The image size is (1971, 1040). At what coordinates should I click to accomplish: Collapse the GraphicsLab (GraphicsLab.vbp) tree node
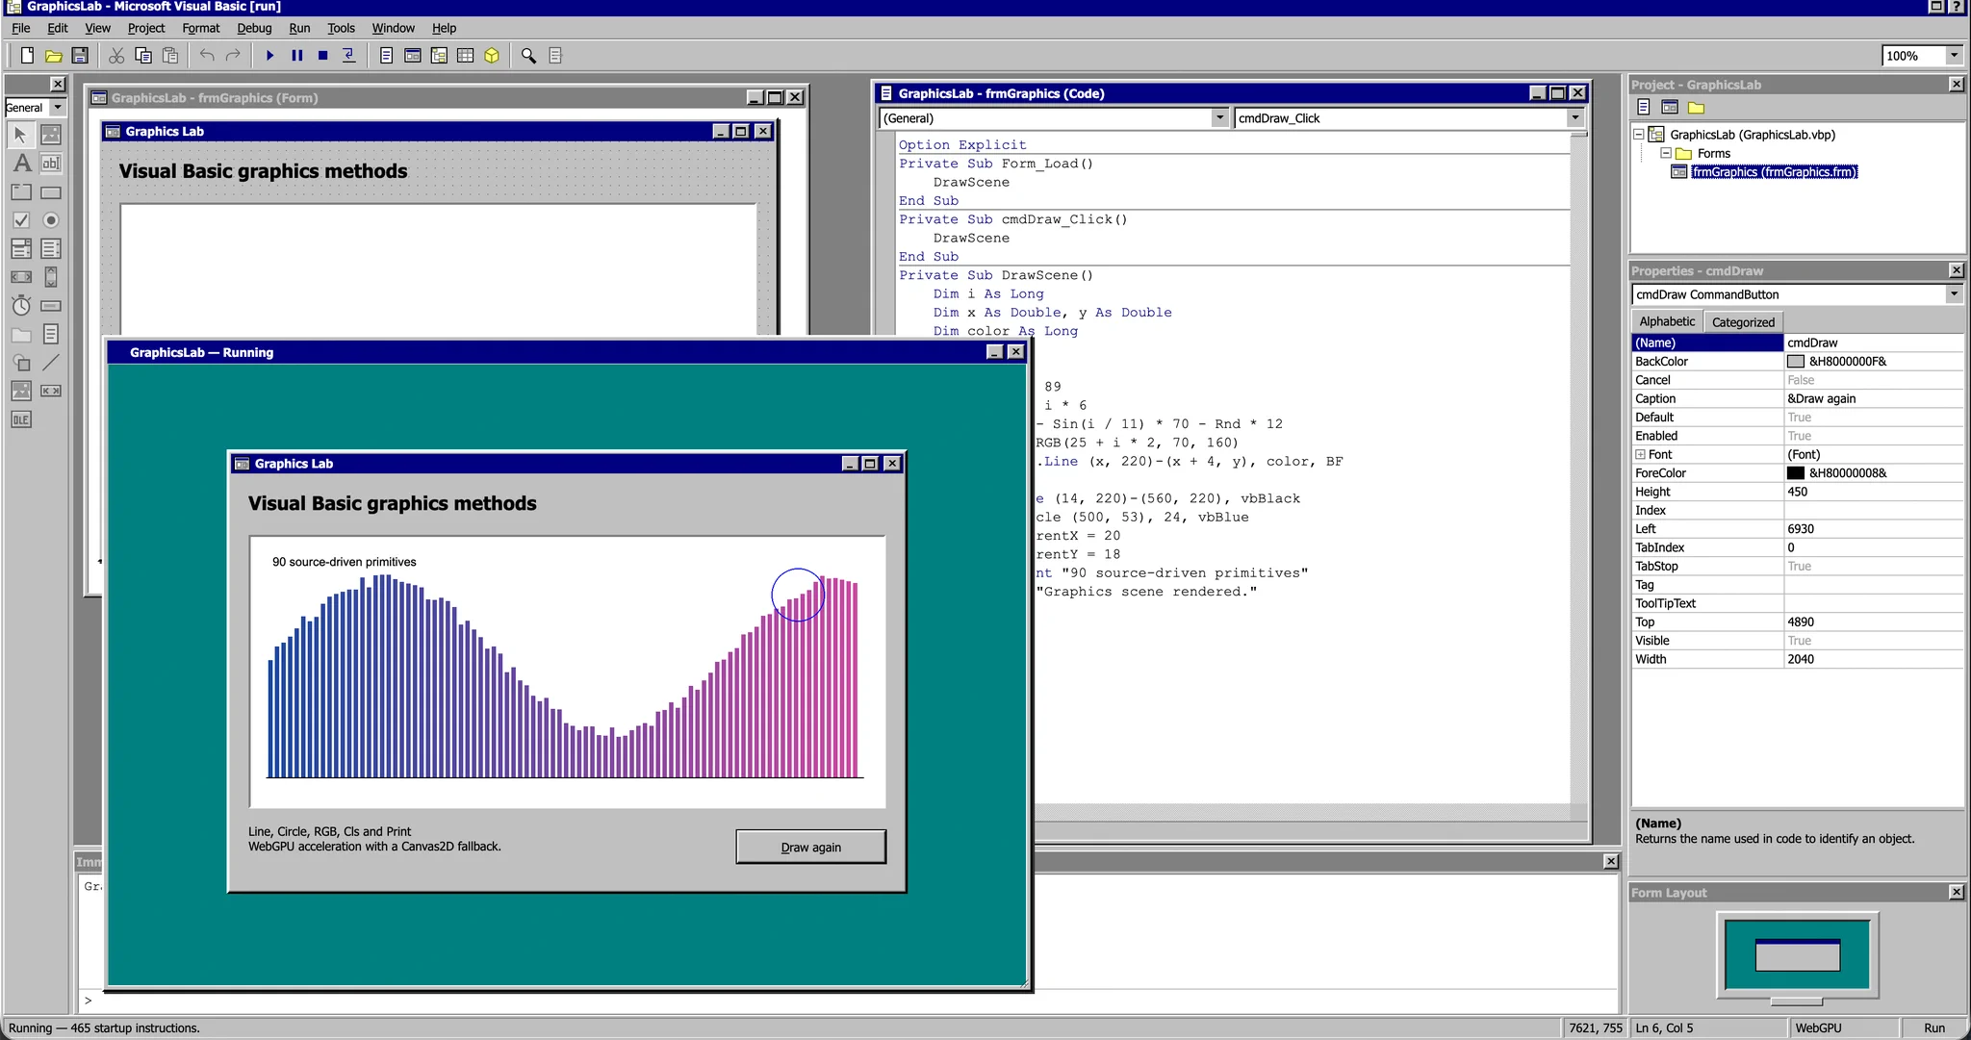(1639, 135)
